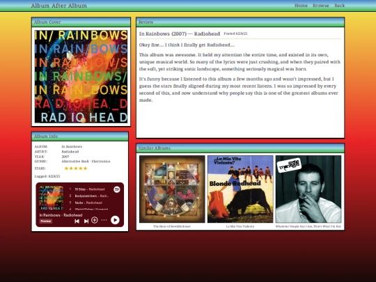Open Browse in top navigation
Image resolution: width=376 pixels, height=282 pixels.
pos(320,6)
